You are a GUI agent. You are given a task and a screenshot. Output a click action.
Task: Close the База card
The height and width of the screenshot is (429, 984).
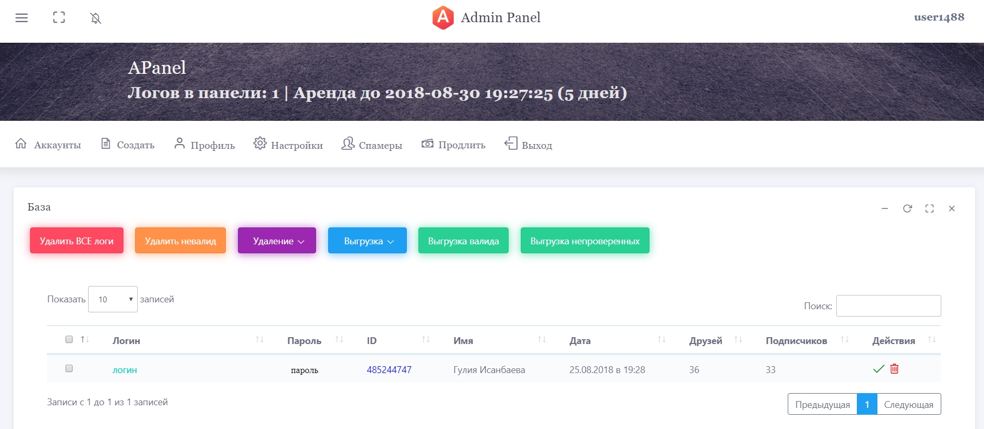[952, 208]
